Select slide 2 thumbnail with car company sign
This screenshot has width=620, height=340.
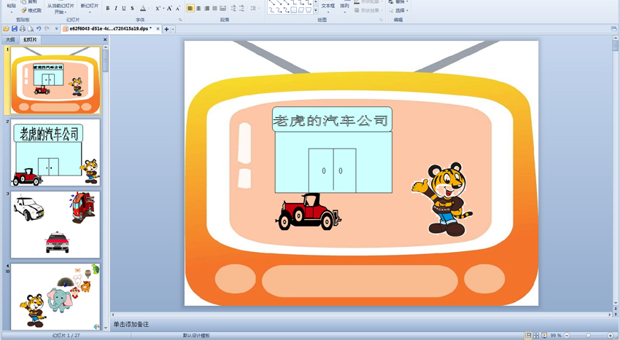(55, 152)
